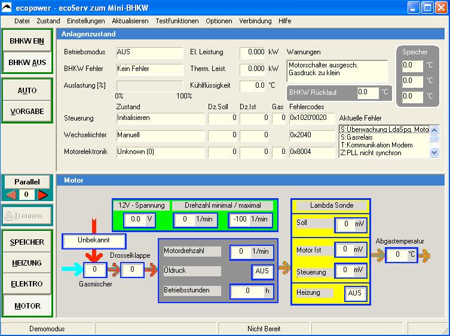Click the Warnungen text box
This screenshot has height=336, width=450.
(337, 71)
